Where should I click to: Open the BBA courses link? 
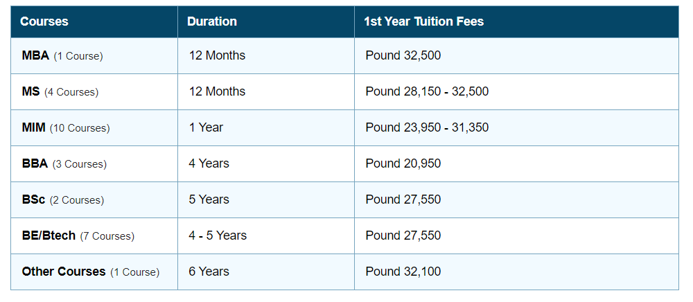(35, 164)
